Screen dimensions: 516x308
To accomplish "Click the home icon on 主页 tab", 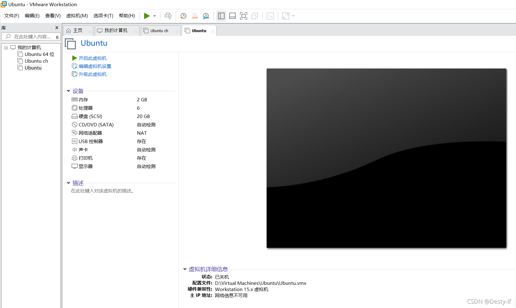I will coord(68,31).
